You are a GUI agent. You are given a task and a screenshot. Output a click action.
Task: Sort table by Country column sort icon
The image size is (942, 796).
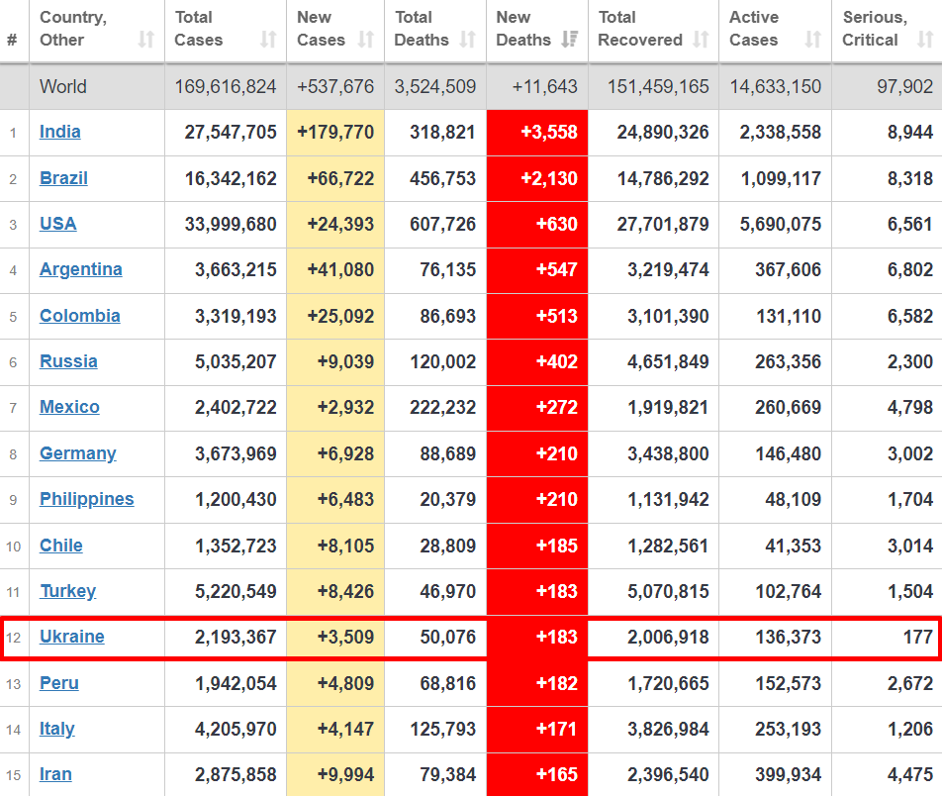146,40
